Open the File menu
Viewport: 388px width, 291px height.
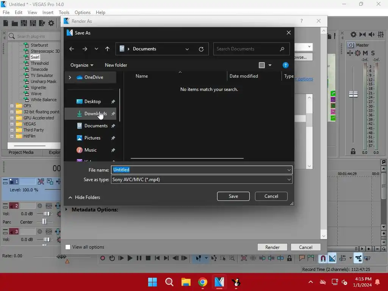coord(6,13)
